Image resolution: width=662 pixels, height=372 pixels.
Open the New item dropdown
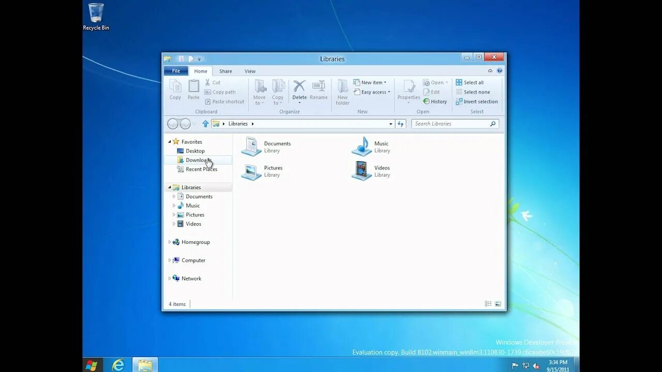[x=370, y=83]
